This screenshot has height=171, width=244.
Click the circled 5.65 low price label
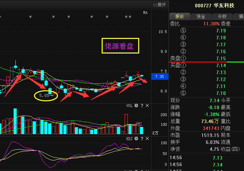coord(46,95)
